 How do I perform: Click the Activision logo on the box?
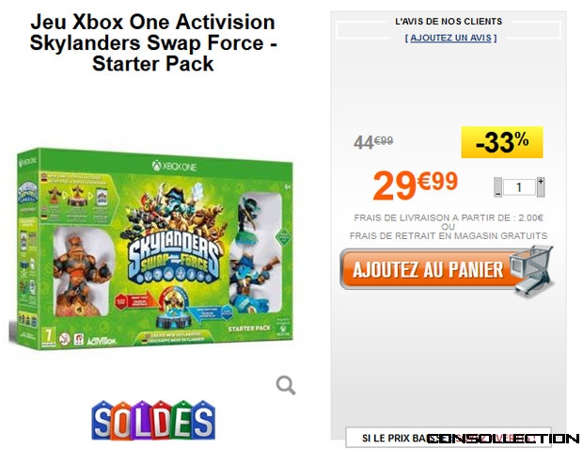[x=102, y=341]
